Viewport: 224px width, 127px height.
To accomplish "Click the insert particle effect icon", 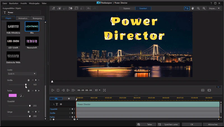I will pyautogui.click(x=59, y=8).
